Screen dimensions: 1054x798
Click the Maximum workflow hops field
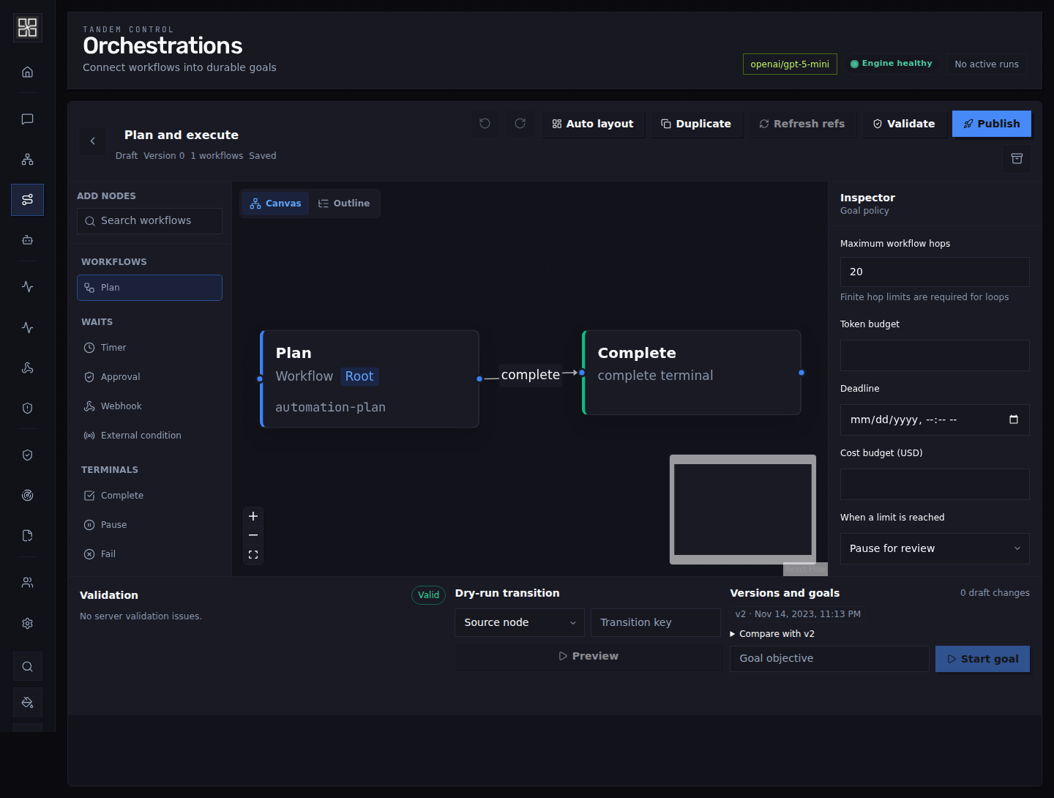pos(935,272)
